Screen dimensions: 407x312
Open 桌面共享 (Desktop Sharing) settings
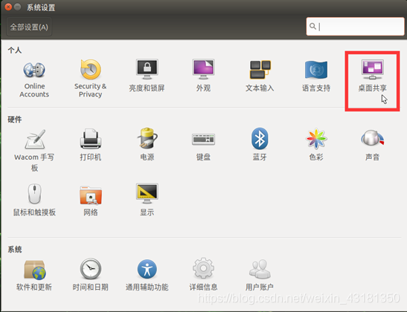(373, 76)
